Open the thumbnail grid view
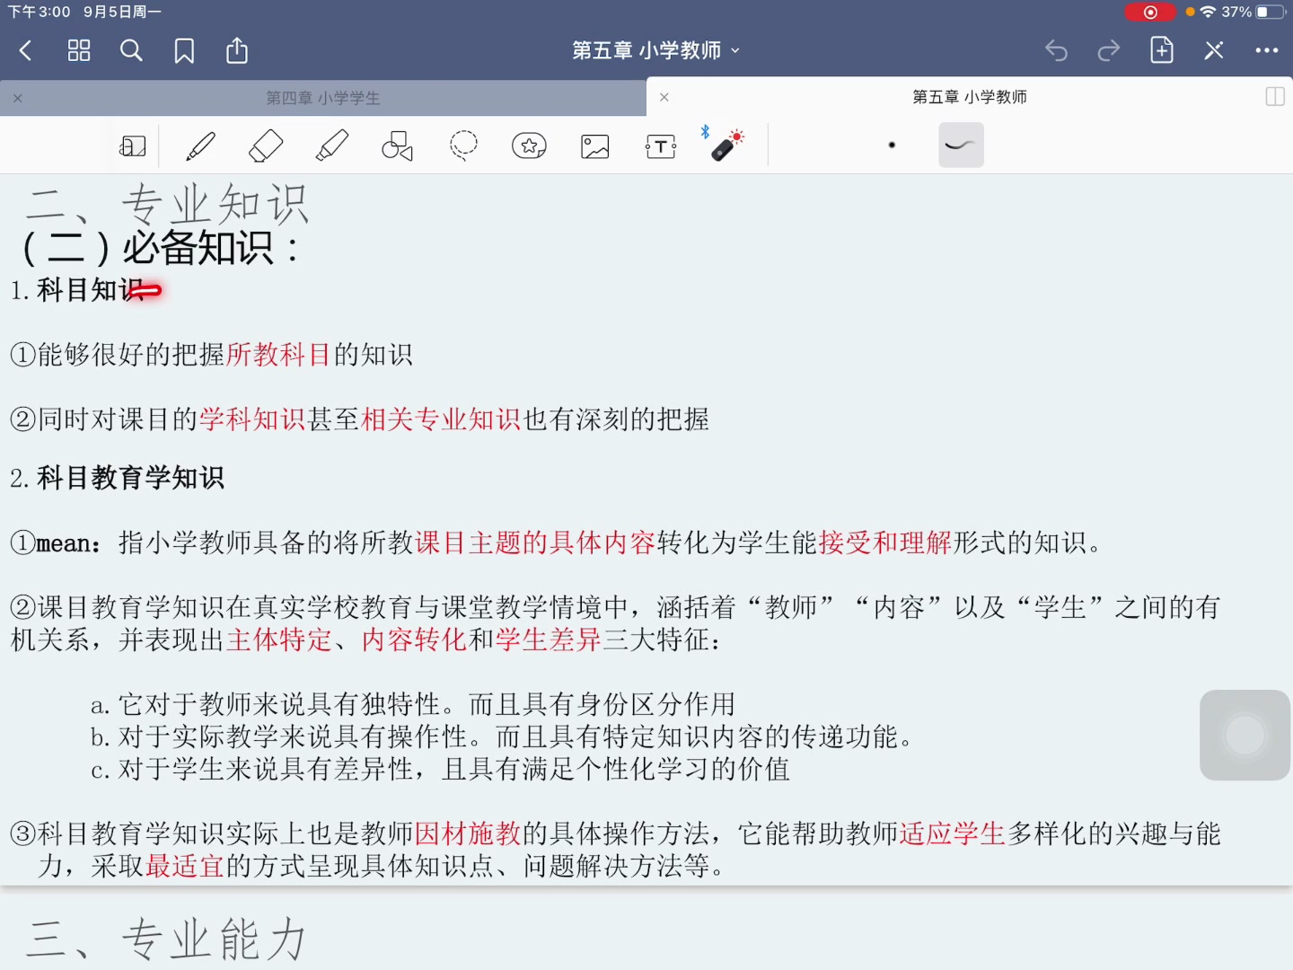The height and width of the screenshot is (970, 1293). 79,50
